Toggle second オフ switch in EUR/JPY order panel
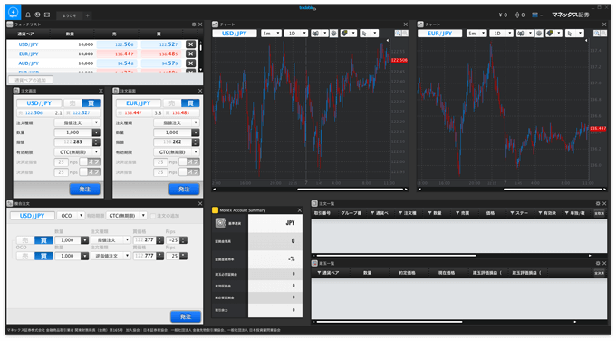This screenshot has width=616, height=341. pos(189,172)
